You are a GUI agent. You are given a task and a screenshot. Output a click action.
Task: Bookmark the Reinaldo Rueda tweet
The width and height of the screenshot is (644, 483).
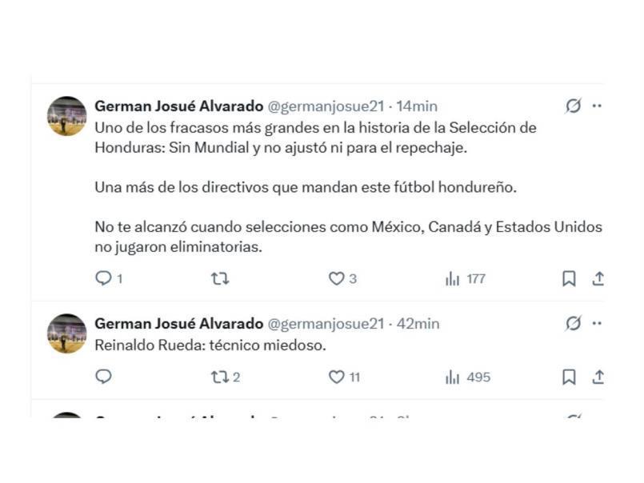point(569,377)
